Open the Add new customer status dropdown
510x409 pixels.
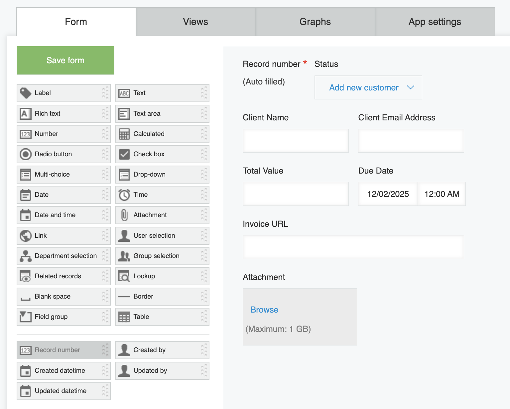click(x=368, y=87)
